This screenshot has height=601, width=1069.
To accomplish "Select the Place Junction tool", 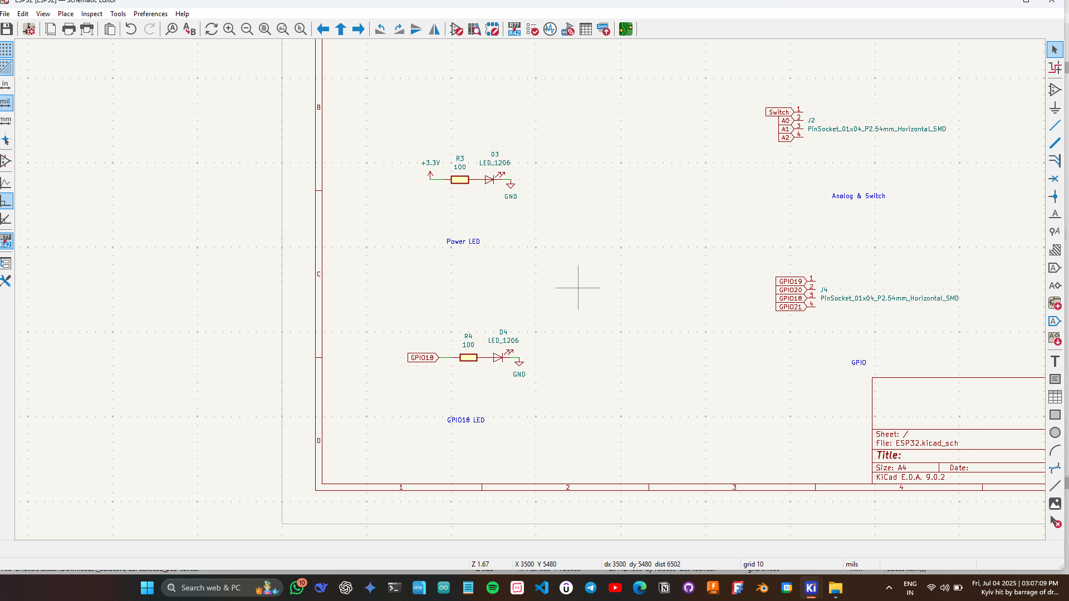I will tap(1055, 196).
